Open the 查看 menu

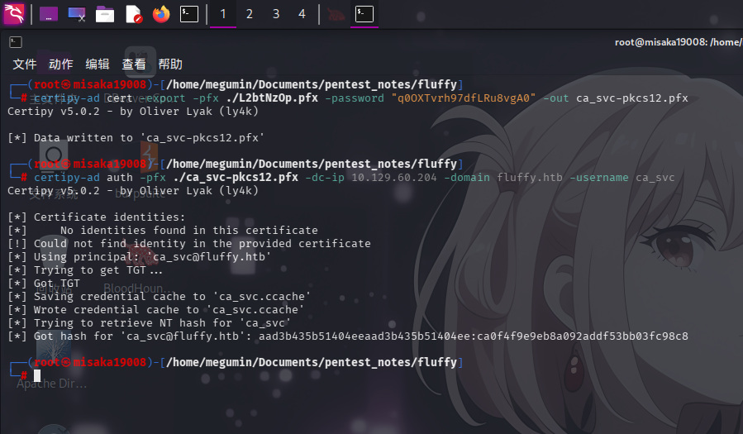click(134, 64)
